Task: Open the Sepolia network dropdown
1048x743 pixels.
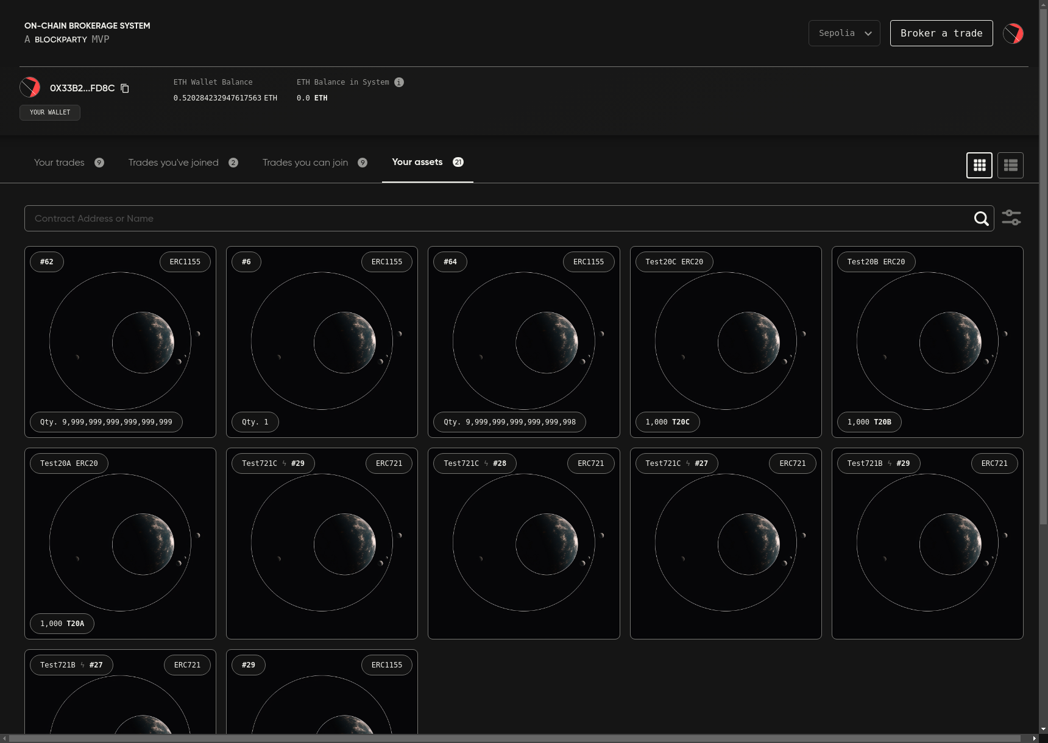Action: pos(844,33)
